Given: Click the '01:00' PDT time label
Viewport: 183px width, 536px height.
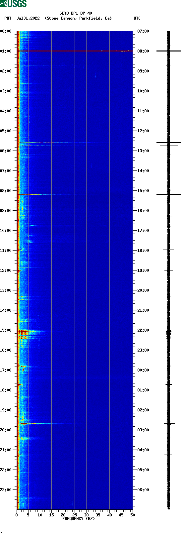Looking at the screenshot, I should (6, 51).
